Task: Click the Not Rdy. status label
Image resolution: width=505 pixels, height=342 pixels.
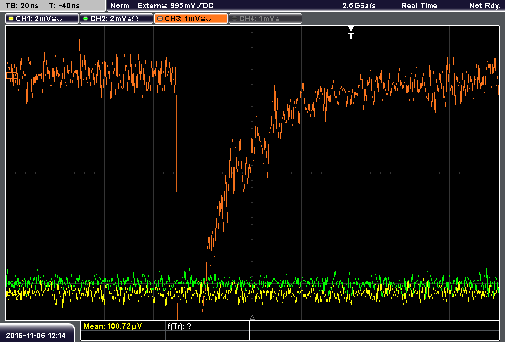Action: click(x=485, y=6)
